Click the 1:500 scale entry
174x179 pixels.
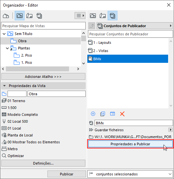(x=9, y=108)
